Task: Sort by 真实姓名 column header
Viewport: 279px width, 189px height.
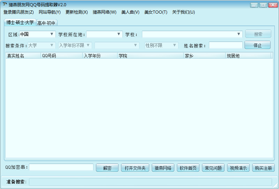Action: click(x=23, y=56)
